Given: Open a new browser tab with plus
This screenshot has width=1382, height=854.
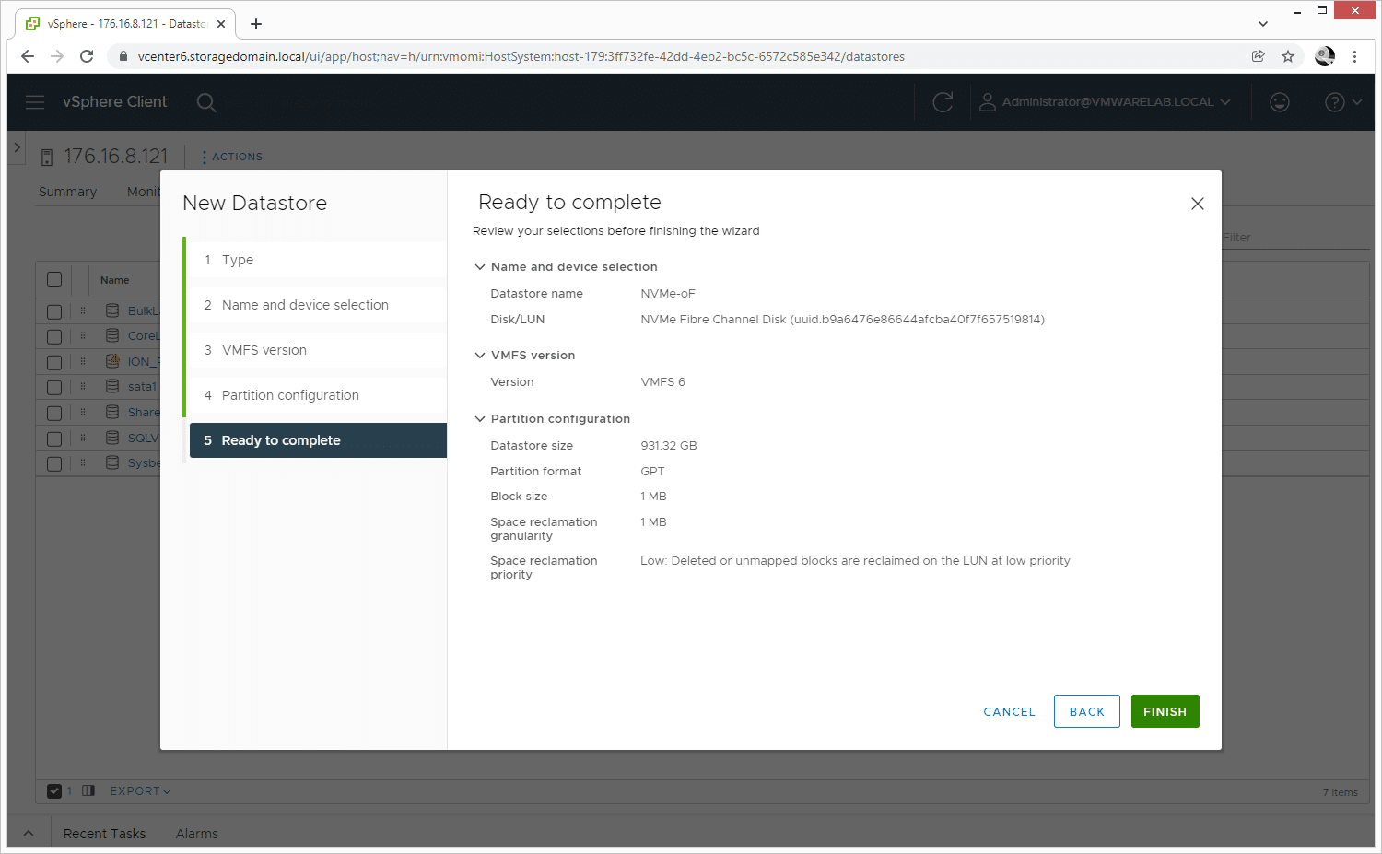Looking at the screenshot, I should tap(256, 24).
